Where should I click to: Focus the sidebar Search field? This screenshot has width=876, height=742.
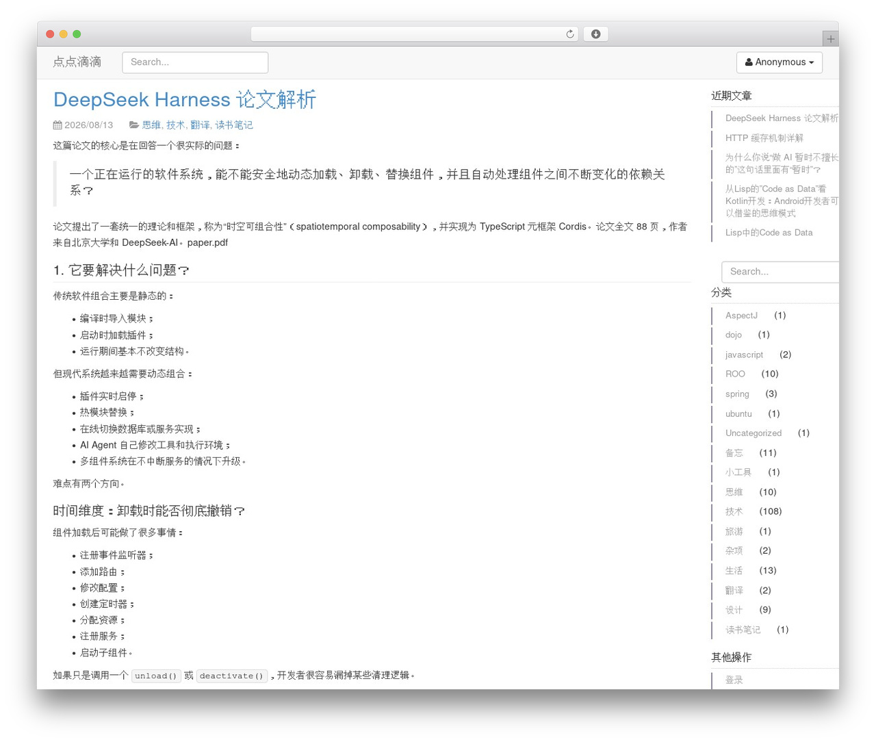[x=780, y=272]
